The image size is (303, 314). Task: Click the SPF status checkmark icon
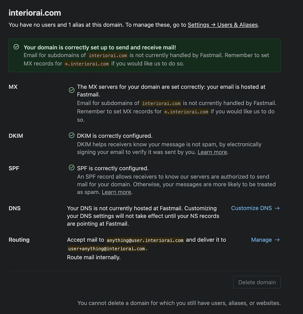[x=72, y=168]
